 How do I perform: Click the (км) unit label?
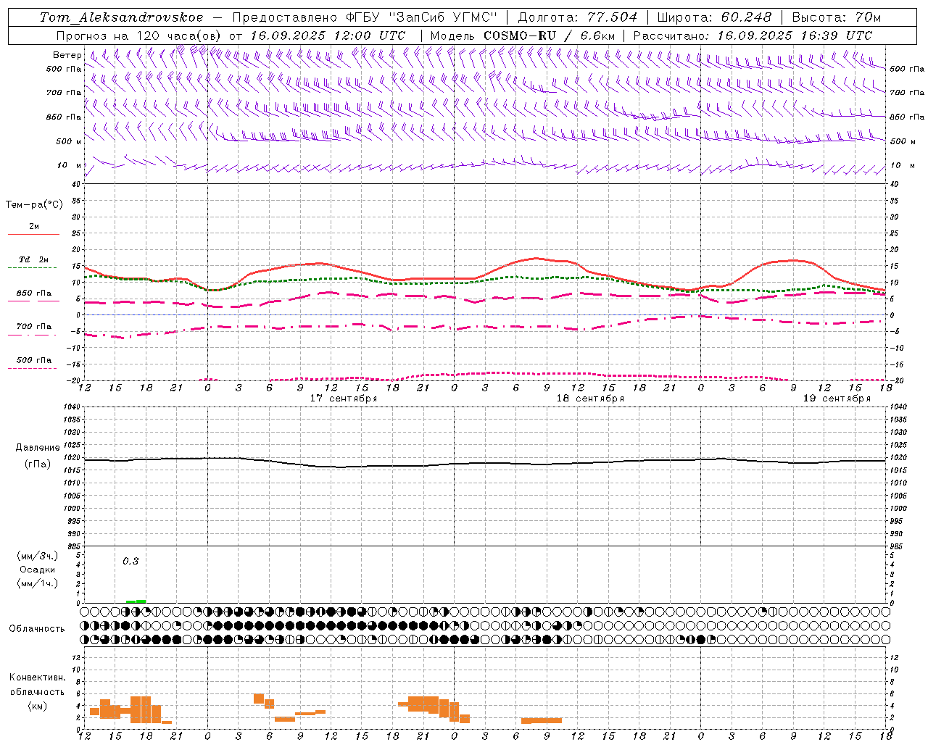(x=37, y=706)
